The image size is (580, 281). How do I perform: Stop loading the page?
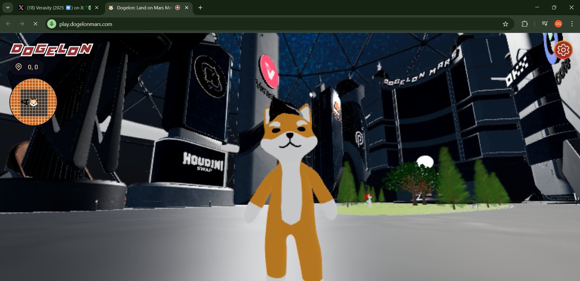pyautogui.click(x=35, y=24)
